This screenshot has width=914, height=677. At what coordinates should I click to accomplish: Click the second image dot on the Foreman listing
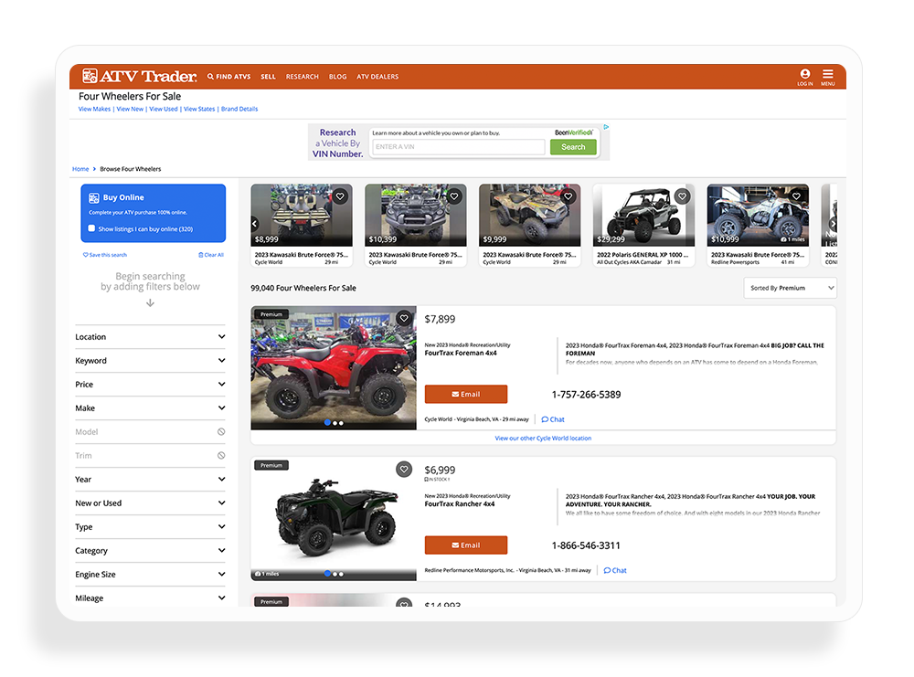point(334,423)
